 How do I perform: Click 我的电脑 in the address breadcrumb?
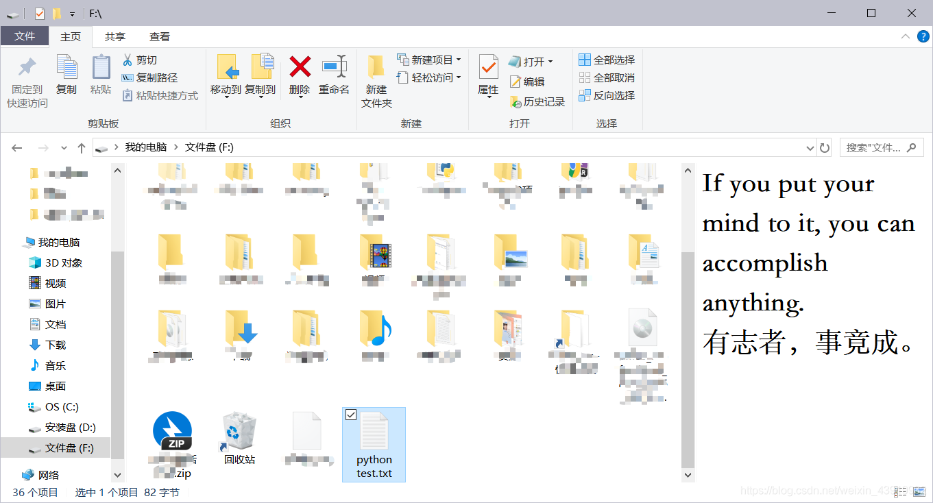[145, 147]
